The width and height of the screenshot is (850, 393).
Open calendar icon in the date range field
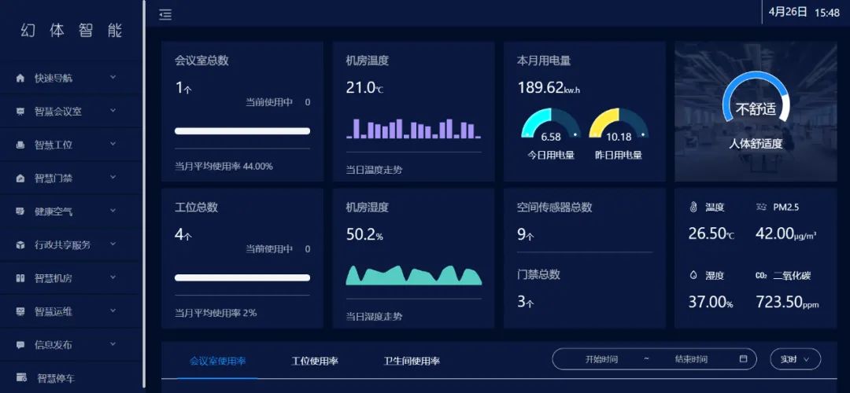pyautogui.click(x=743, y=358)
